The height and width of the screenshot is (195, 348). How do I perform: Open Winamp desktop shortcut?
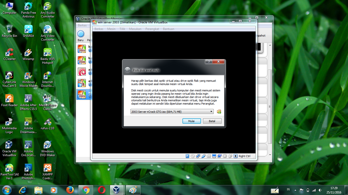(28, 54)
